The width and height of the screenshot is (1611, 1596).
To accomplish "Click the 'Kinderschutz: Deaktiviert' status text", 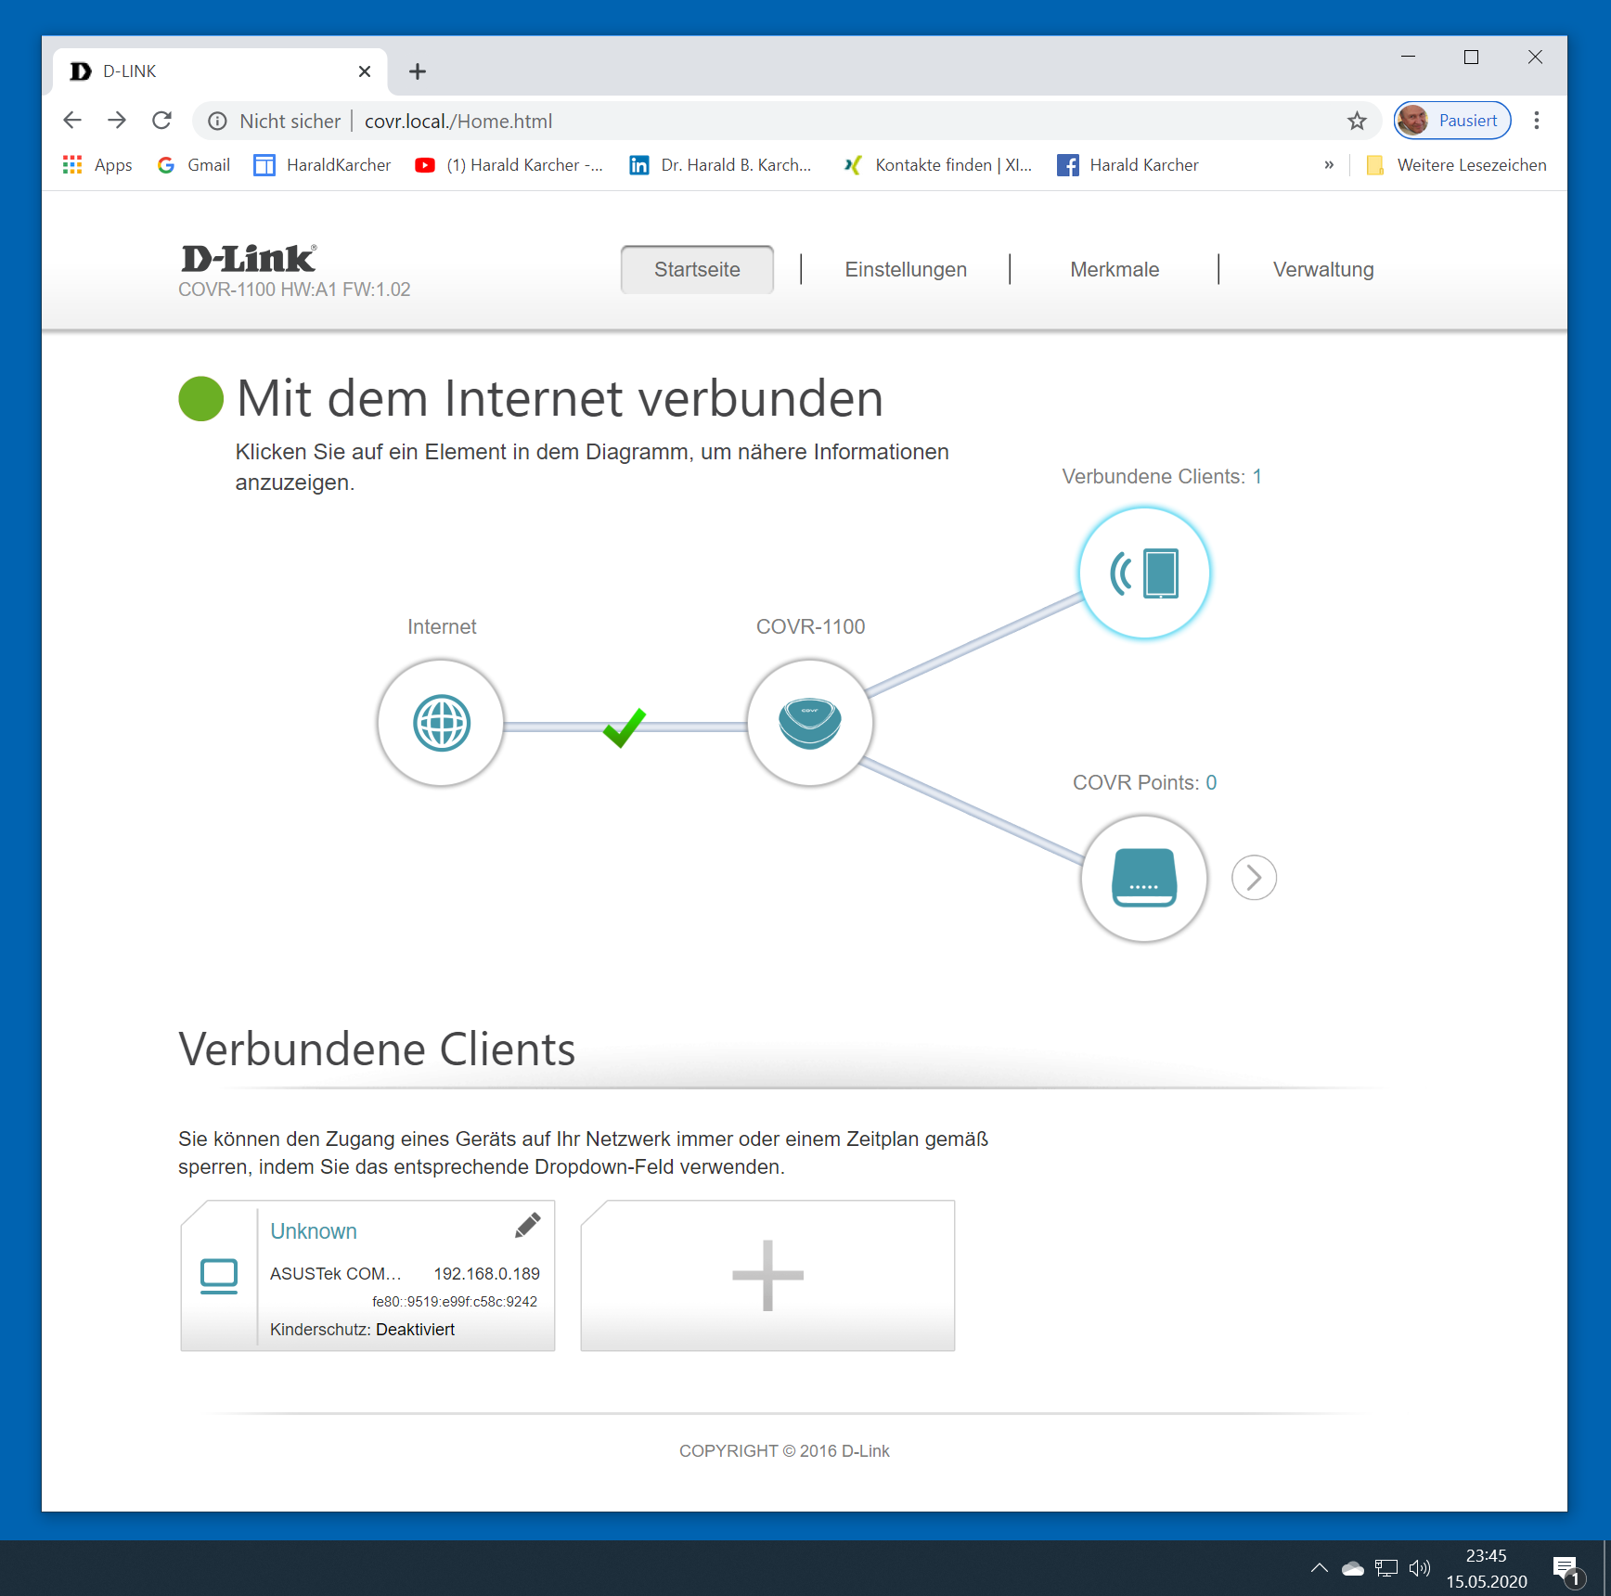I will [x=362, y=1330].
